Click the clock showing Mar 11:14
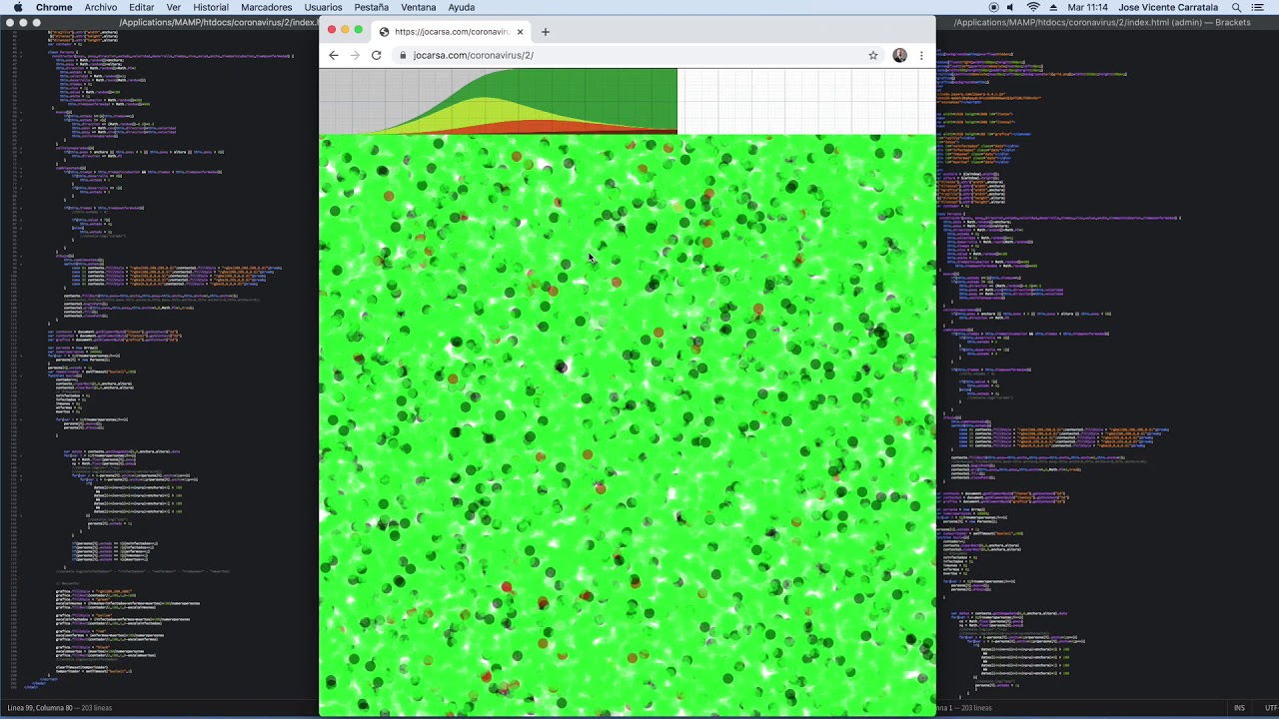 coord(1087,7)
